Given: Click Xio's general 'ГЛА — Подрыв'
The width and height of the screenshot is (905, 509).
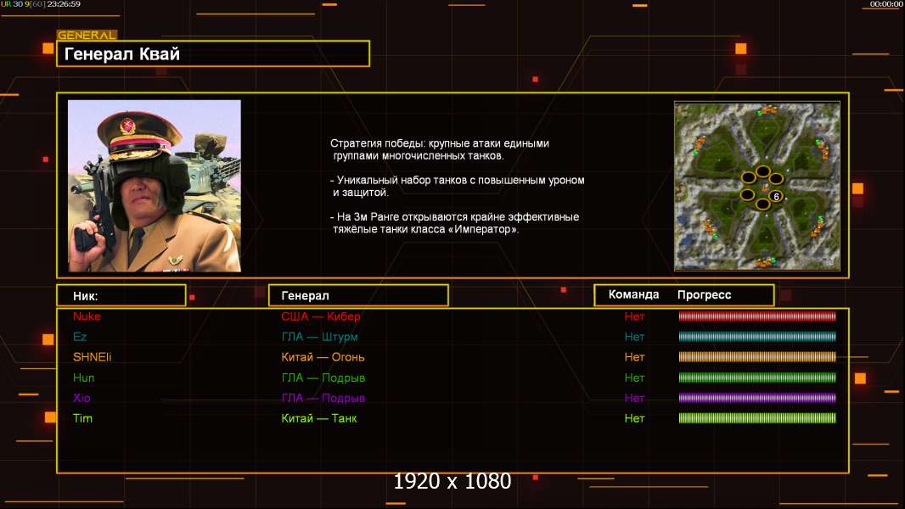Looking at the screenshot, I should tap(323, 399).
